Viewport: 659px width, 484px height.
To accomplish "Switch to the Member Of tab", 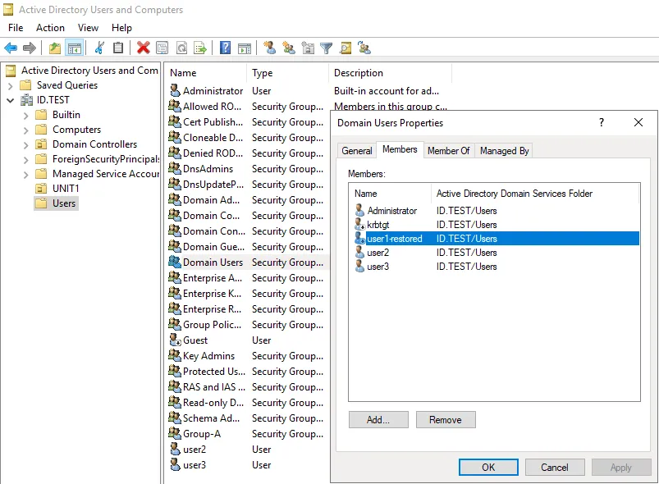I will coord(448,151).
